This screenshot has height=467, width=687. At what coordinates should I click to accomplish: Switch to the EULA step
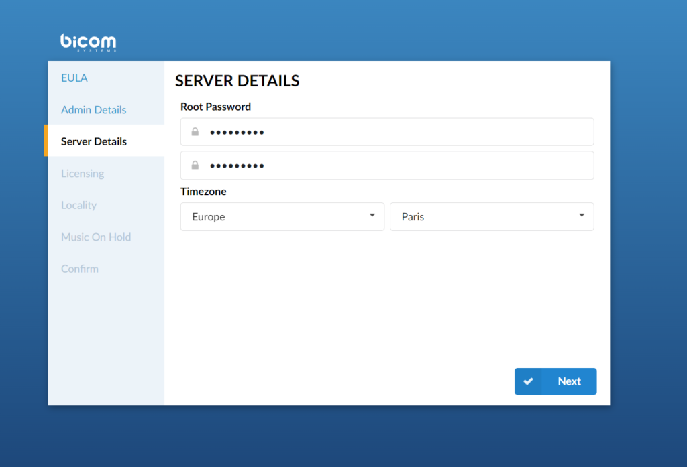tap(74, 78)
